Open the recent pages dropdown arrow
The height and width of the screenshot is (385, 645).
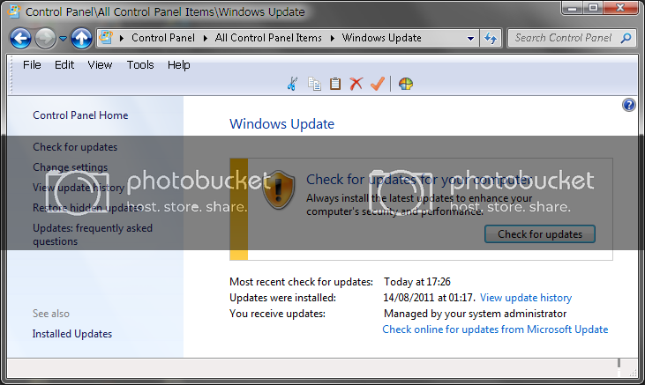pyautogui.click(x=63, y=39)
